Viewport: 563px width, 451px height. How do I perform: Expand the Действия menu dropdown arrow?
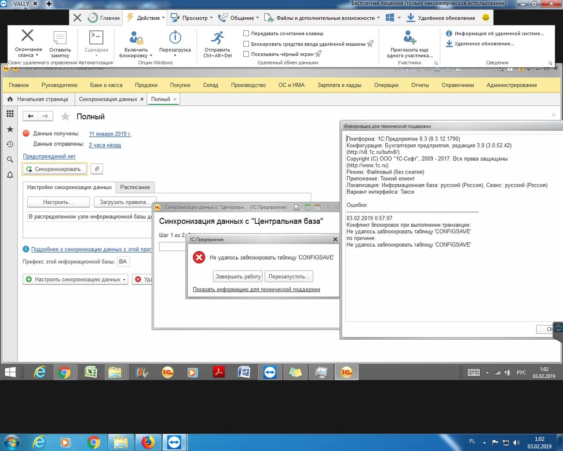pos(164,18)
